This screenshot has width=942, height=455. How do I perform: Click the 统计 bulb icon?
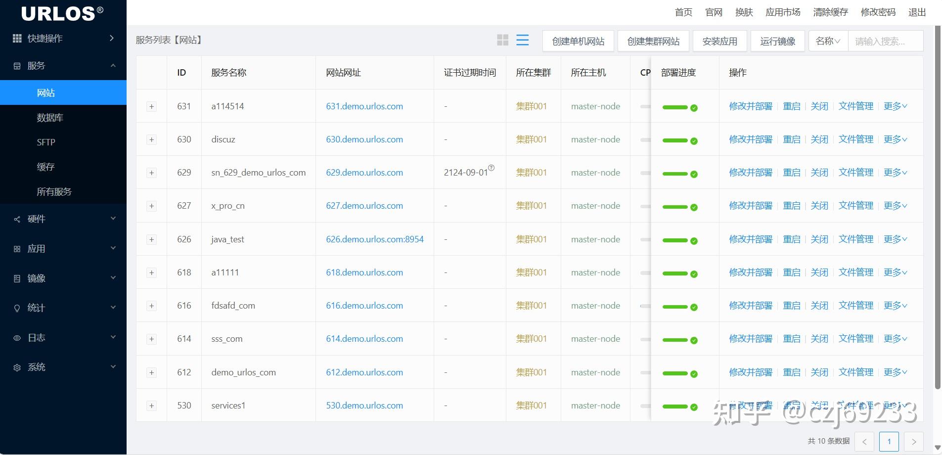tap(17, 308)
